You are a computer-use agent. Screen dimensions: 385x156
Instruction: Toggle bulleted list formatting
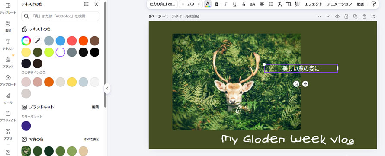pos(270,4)
